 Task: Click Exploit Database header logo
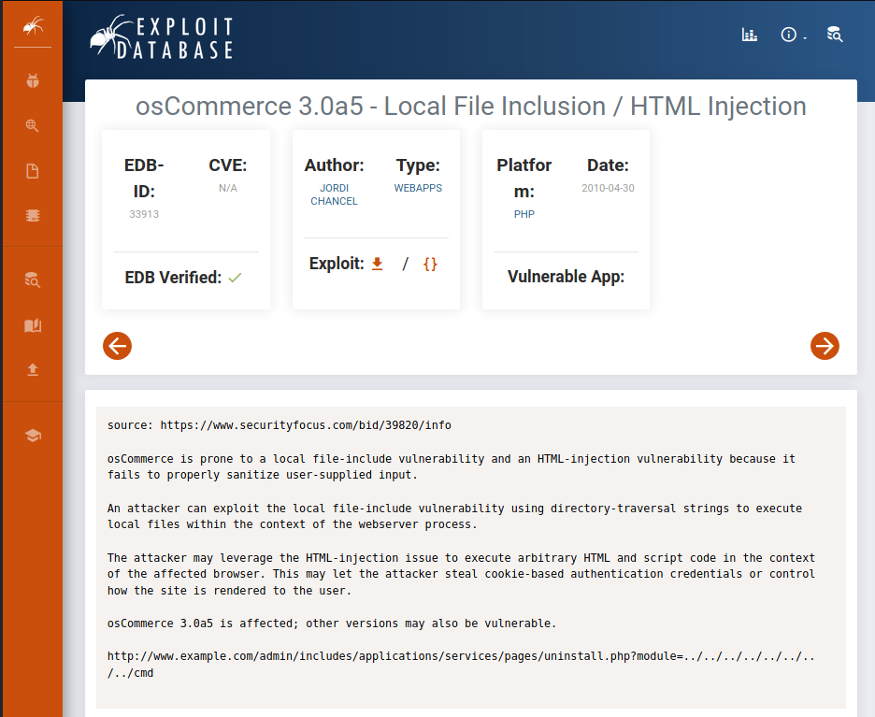pyautogui.click(x=162, y=37)
